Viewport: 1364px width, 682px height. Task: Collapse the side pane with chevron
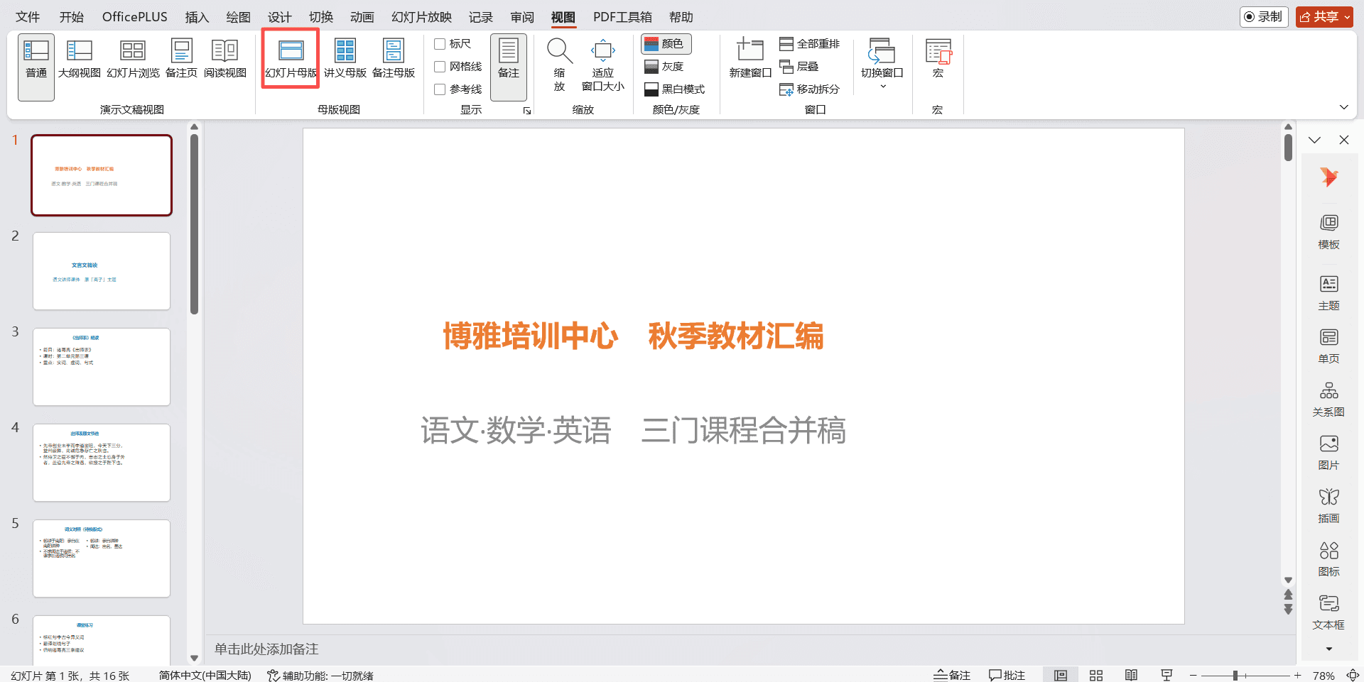point(1314,140)
